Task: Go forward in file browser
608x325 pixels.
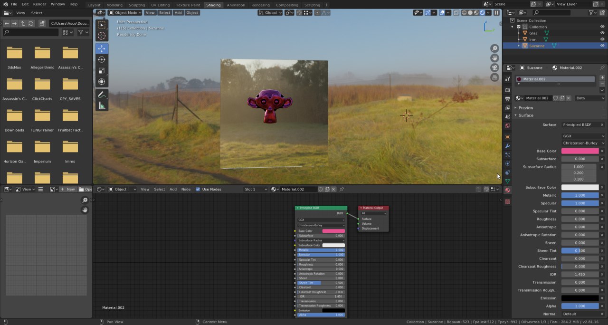Action: pyautogui.click(x=15, y=23)
